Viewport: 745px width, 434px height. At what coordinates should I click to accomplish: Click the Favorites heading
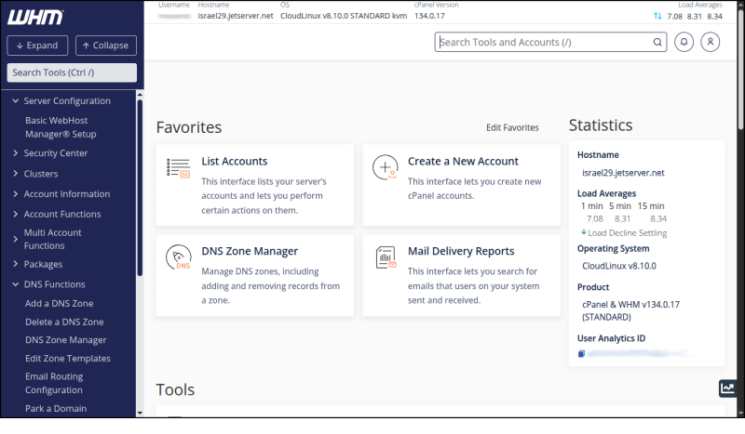(189, 127)
